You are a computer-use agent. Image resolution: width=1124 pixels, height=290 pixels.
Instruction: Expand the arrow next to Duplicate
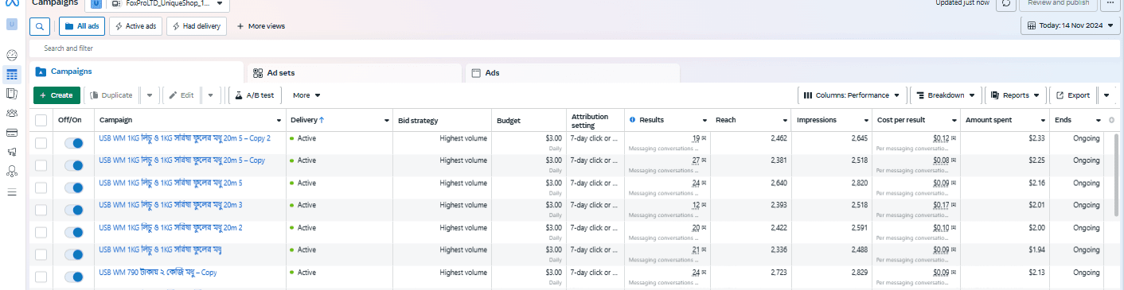(x=149, y=95)
